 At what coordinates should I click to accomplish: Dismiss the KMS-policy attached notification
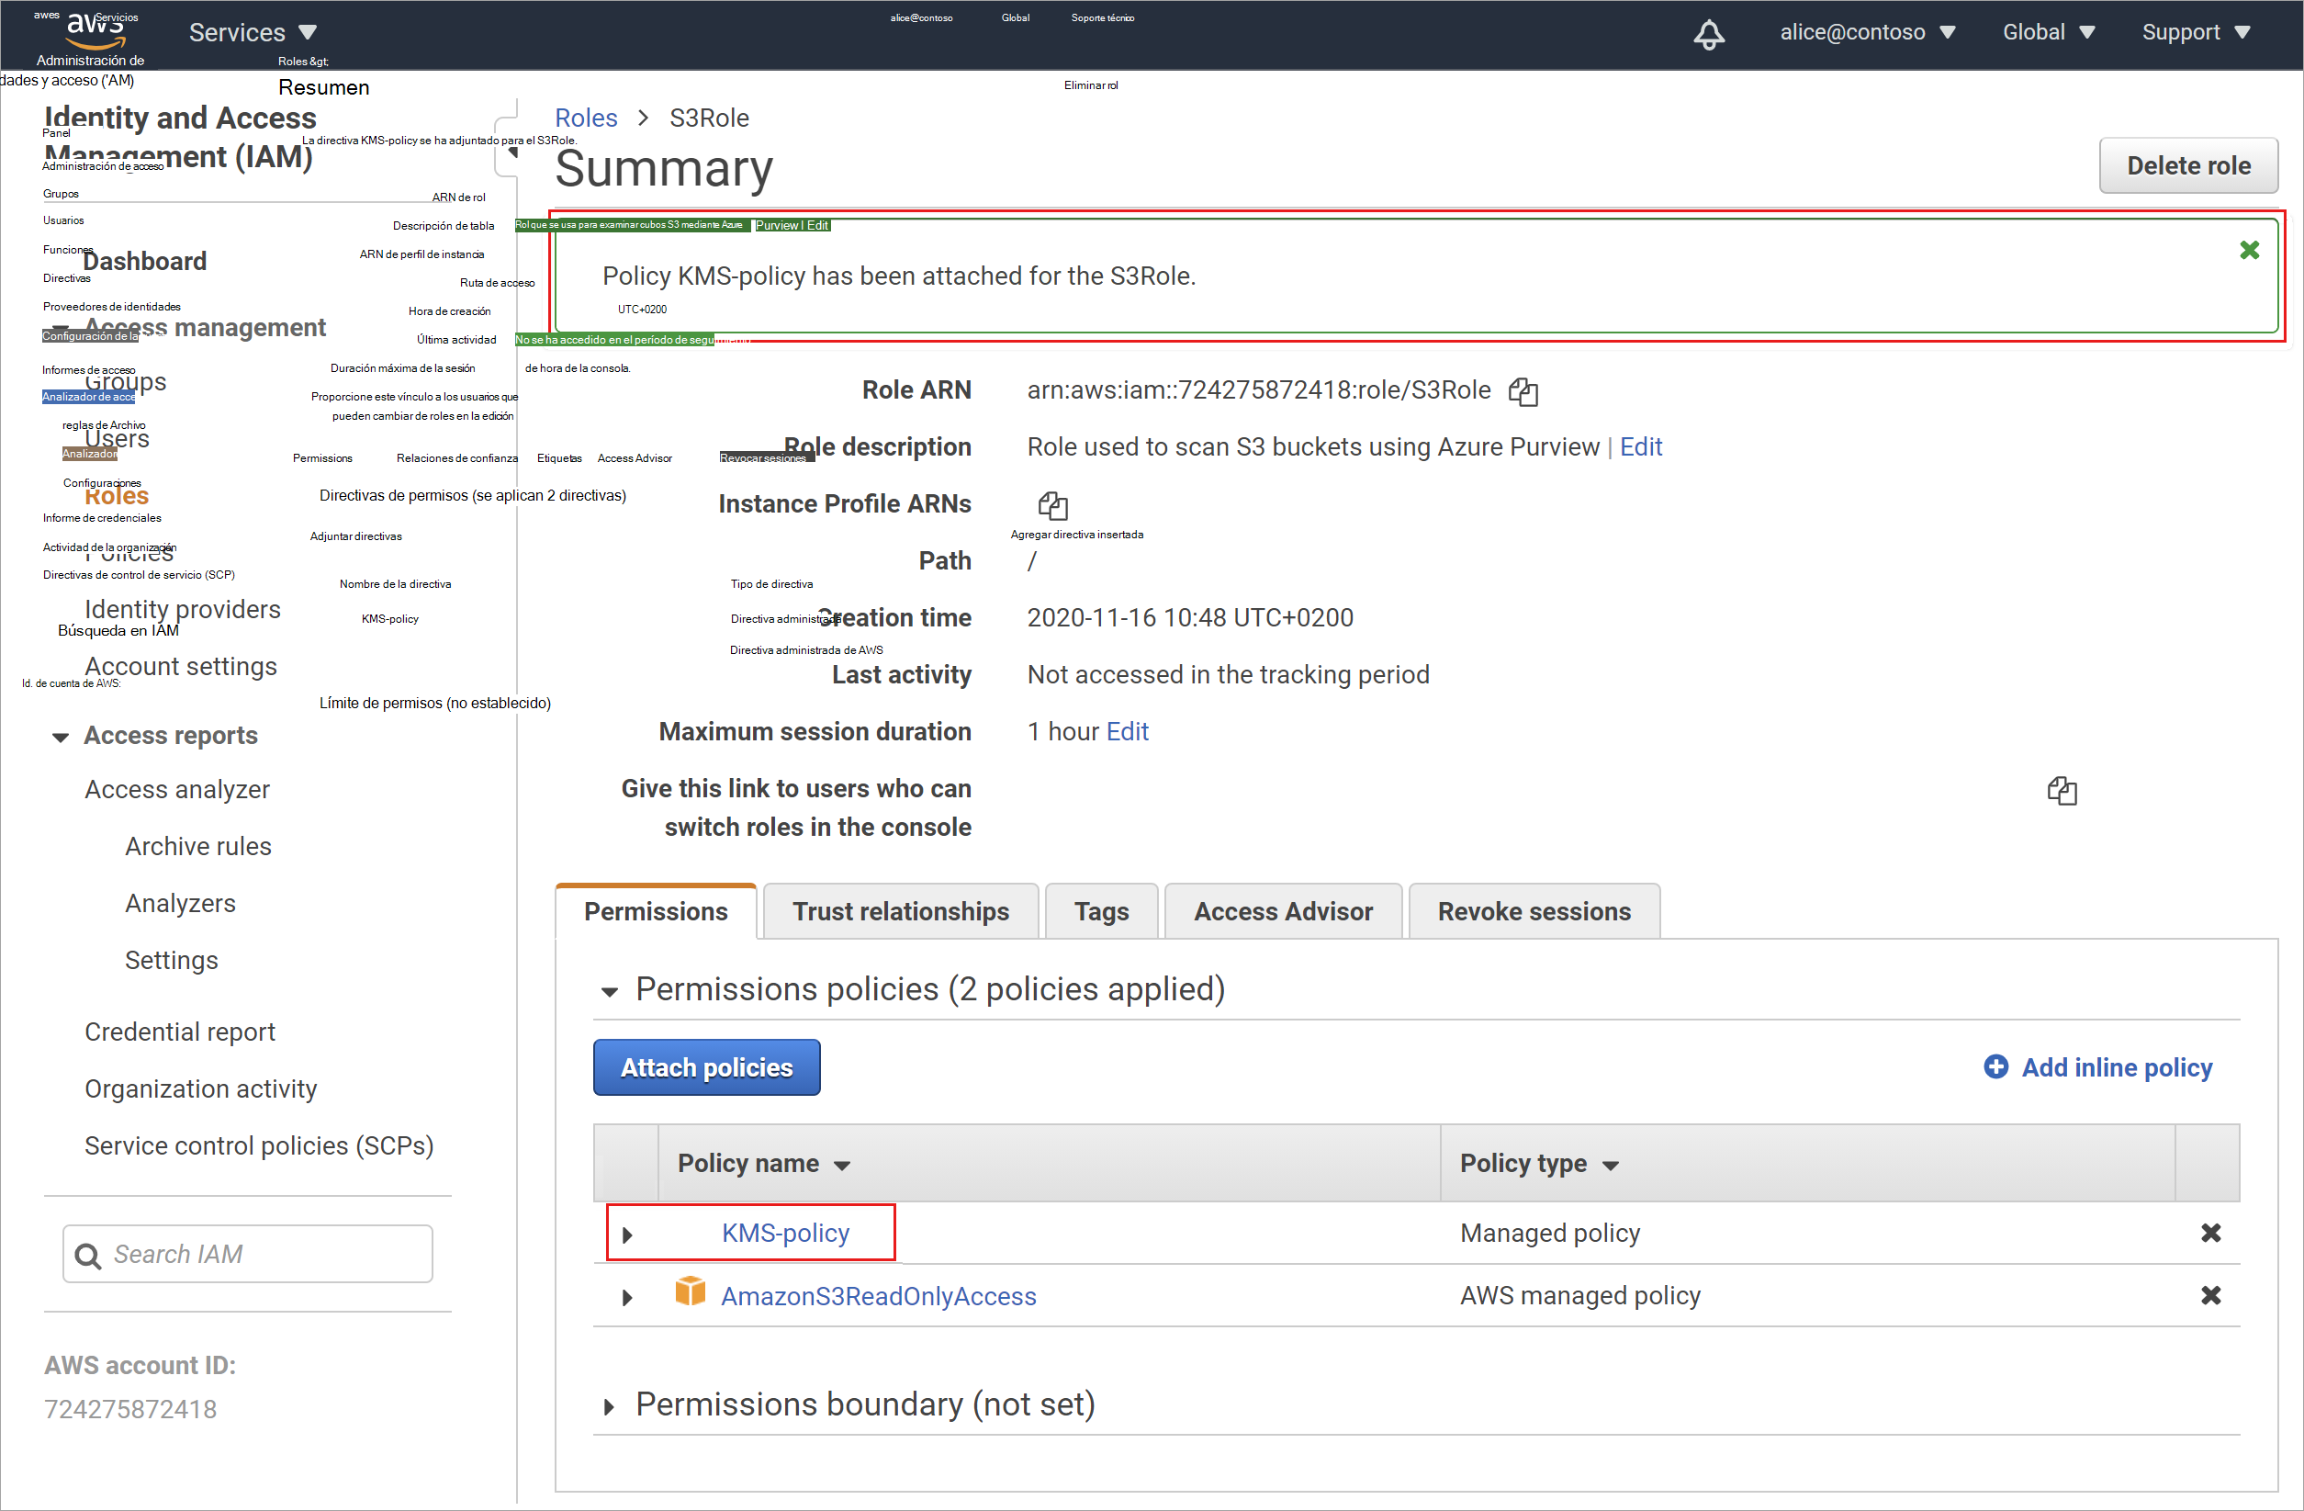[2250, 250]
